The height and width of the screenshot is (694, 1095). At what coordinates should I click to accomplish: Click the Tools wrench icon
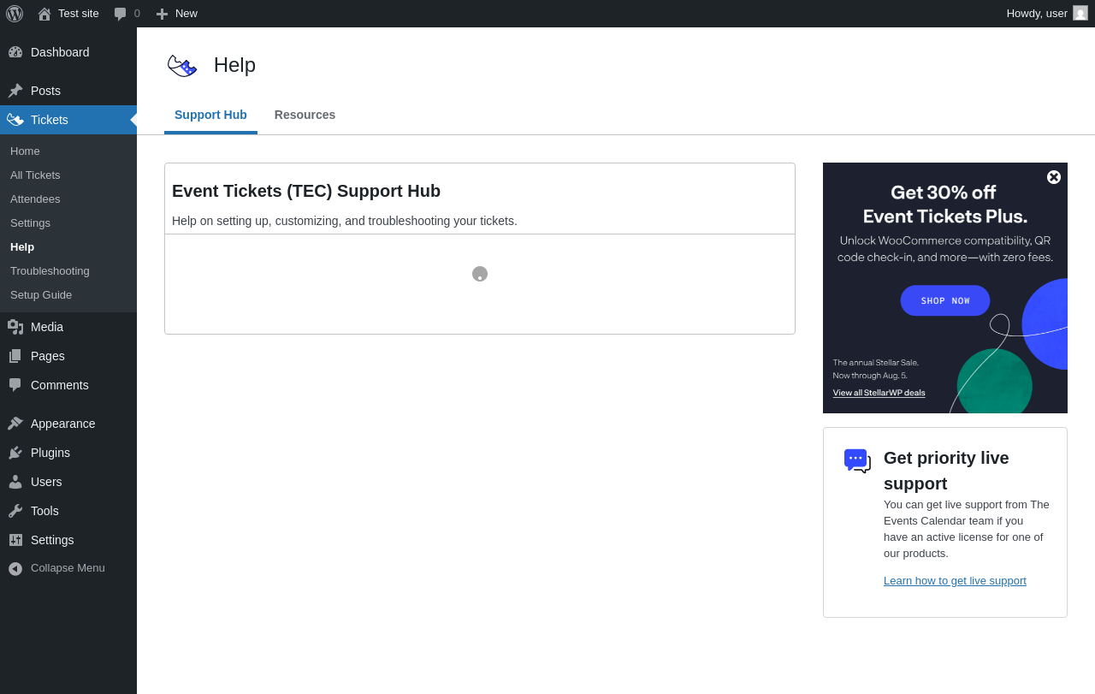tap(15, 511)
